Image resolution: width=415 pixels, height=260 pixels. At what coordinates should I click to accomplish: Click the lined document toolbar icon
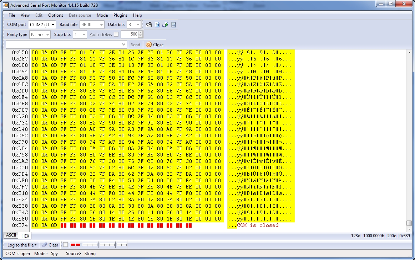pyautogui.click(x=174, y=25)
